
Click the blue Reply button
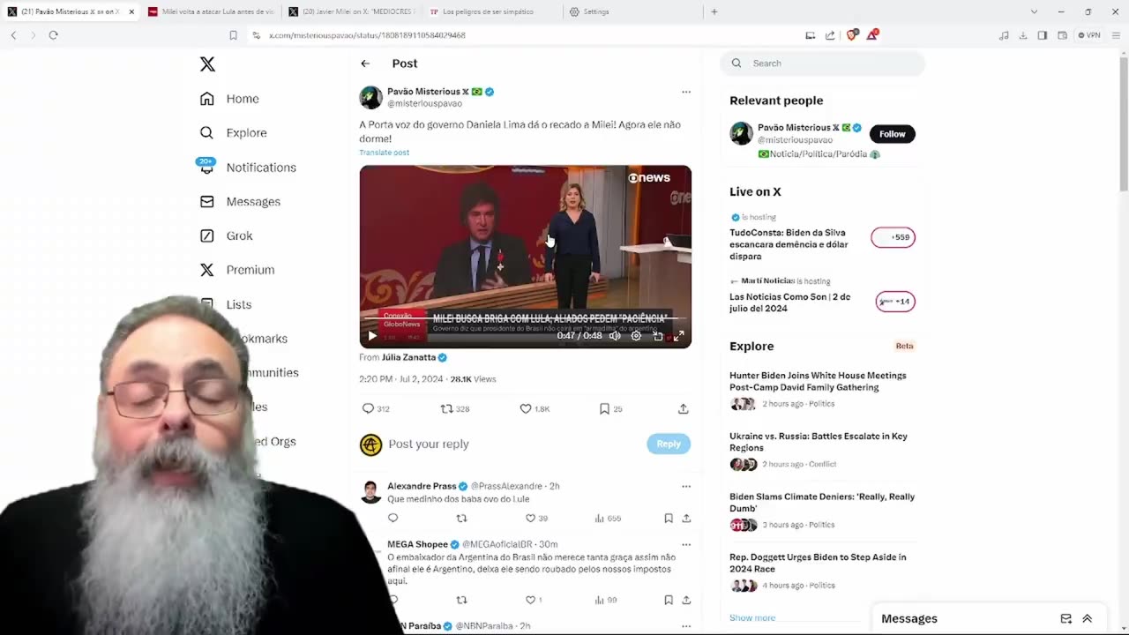coord(669,444)
